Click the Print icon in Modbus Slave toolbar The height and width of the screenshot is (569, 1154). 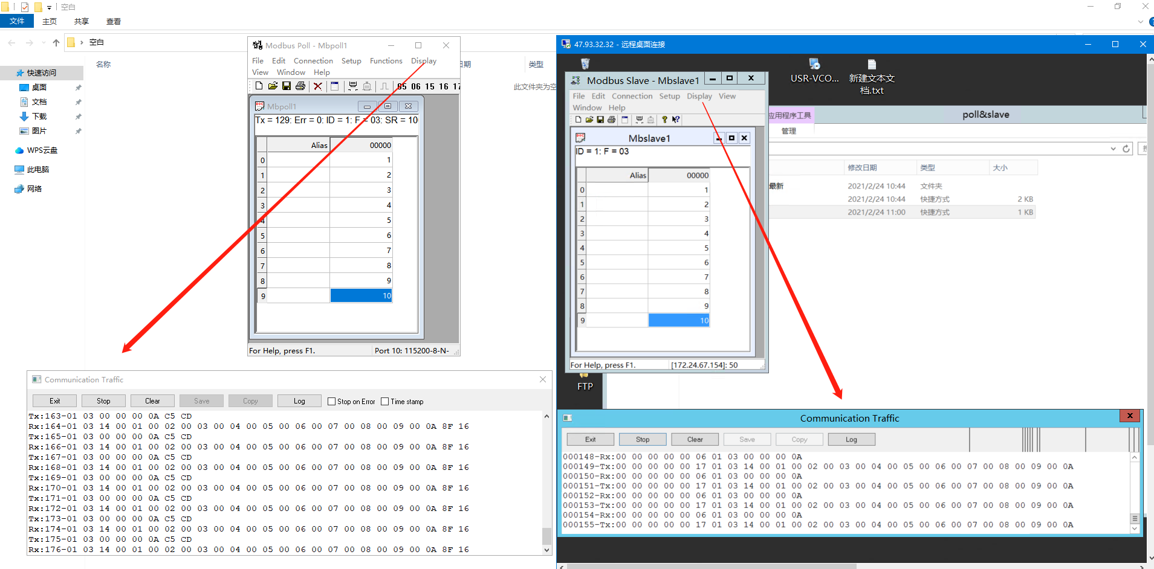click(611, 120)
